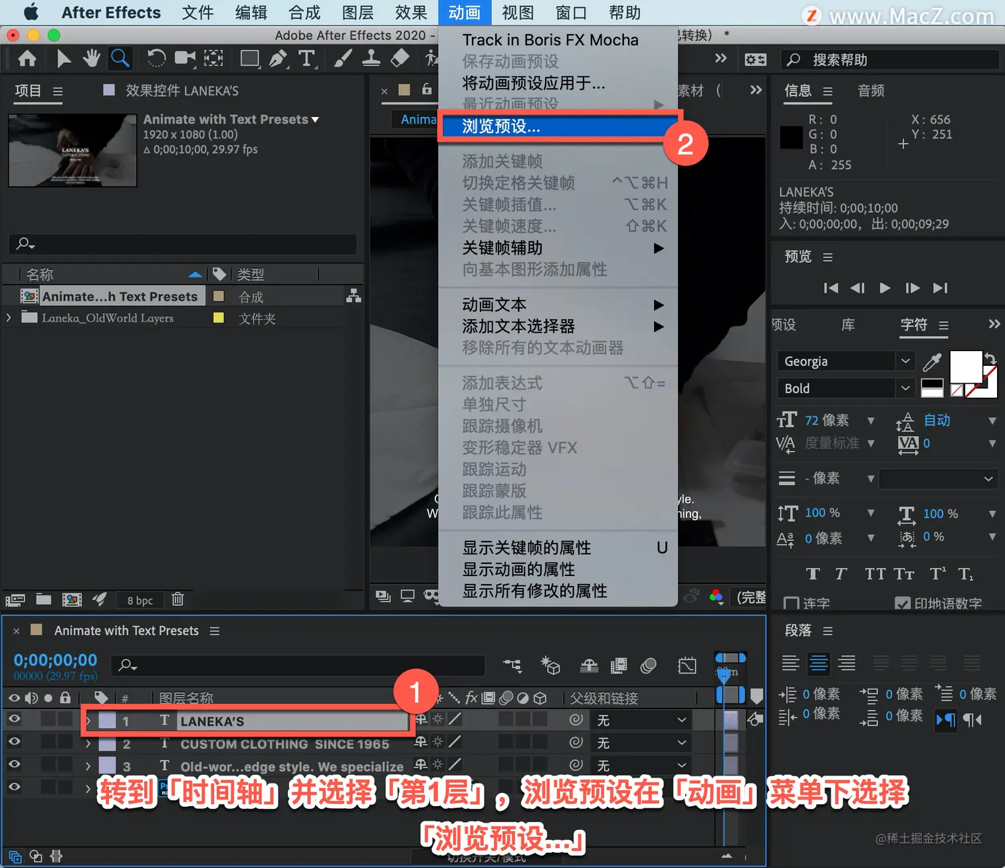Open the 动画文本 submenu

point(558,305)
